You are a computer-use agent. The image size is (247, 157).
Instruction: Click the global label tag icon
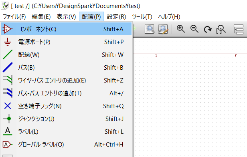7,144
